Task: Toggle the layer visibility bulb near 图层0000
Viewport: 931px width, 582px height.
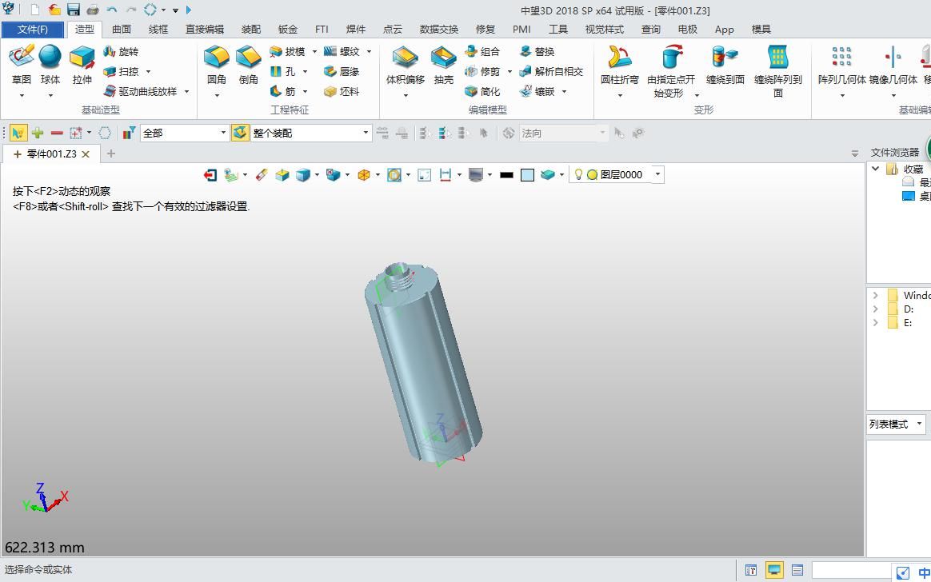Action: [579, 173]
